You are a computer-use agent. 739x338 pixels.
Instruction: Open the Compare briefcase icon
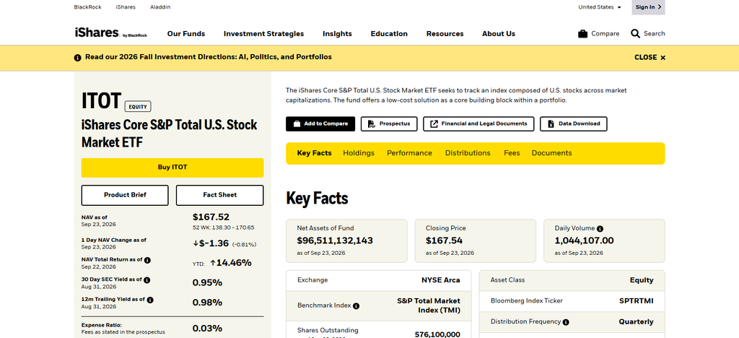(582, 34)
